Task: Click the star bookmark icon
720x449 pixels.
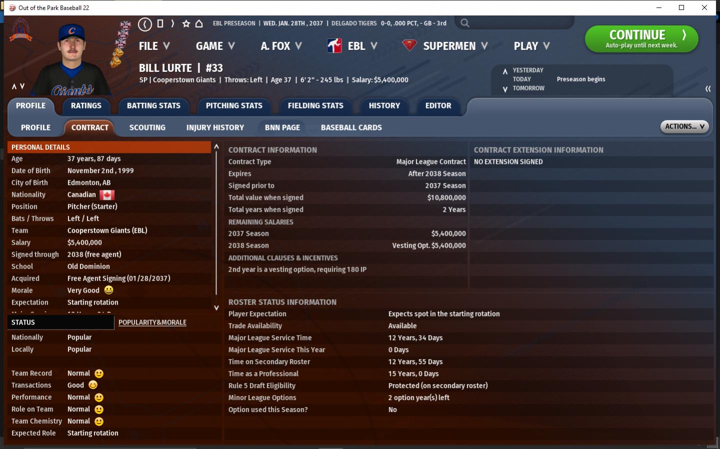Action: [186, 23]
